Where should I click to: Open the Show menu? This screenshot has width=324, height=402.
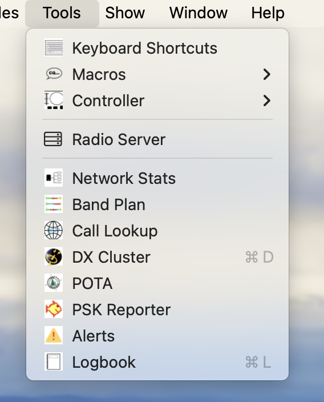point(125,13)
